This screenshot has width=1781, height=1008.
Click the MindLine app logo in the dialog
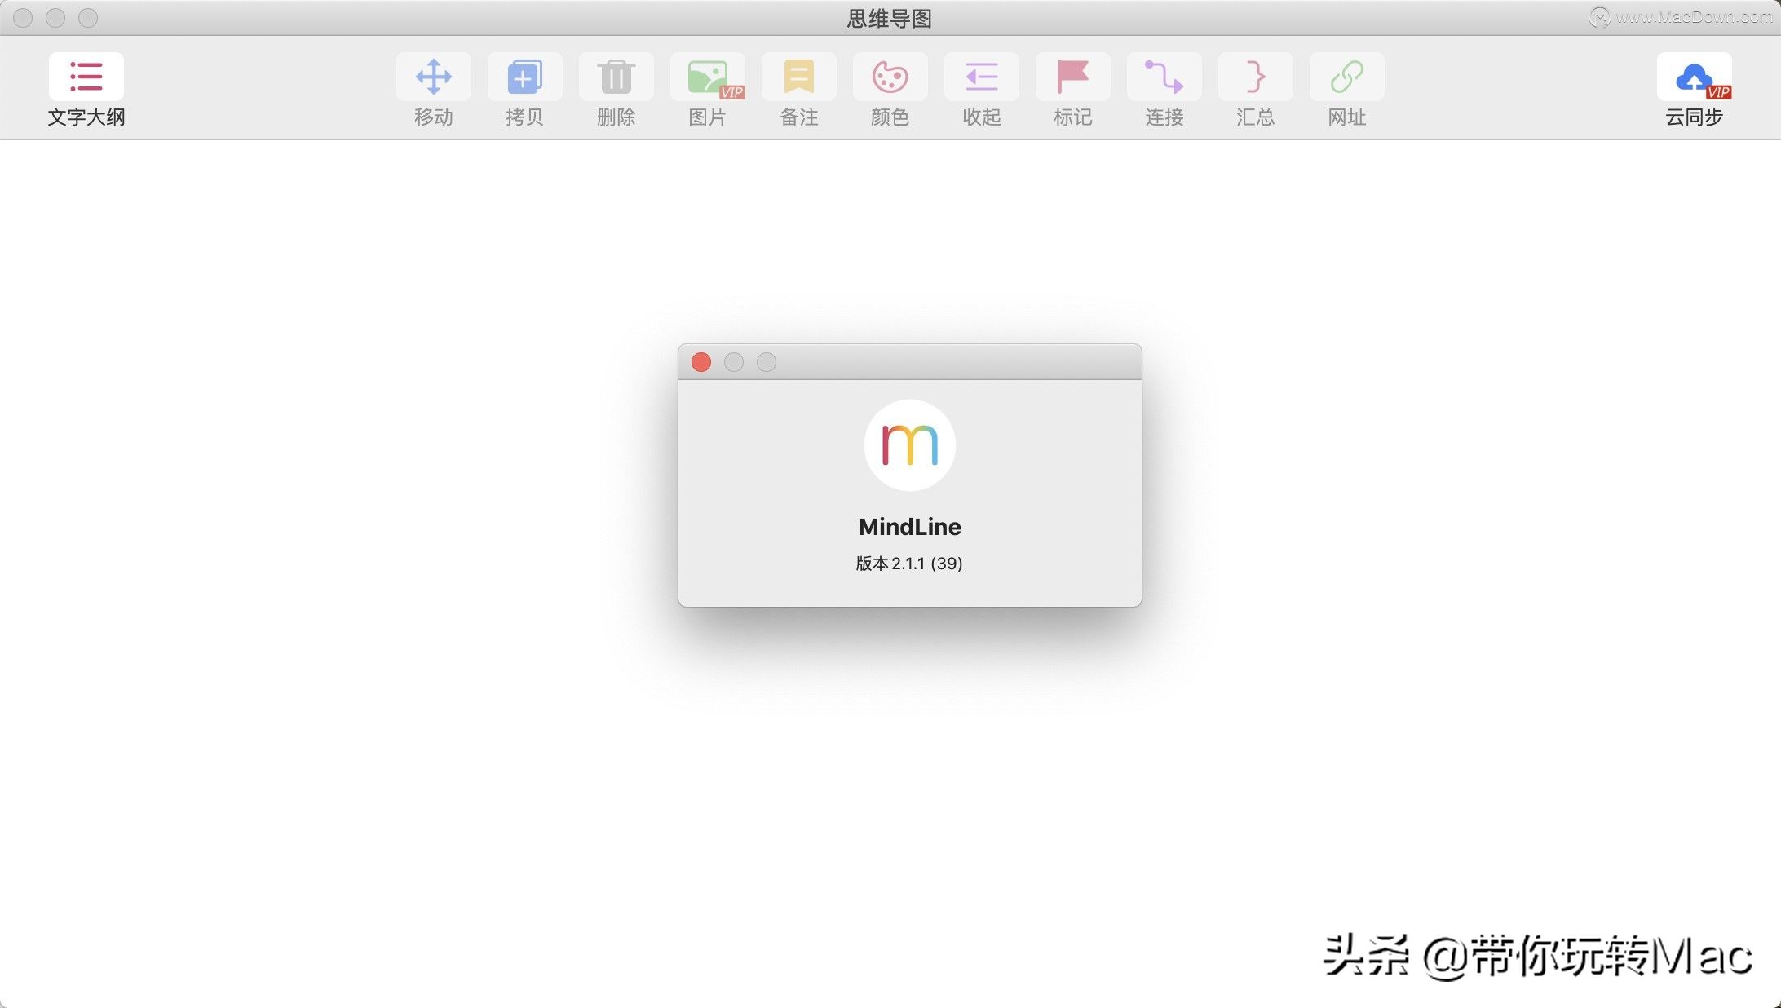909,445
